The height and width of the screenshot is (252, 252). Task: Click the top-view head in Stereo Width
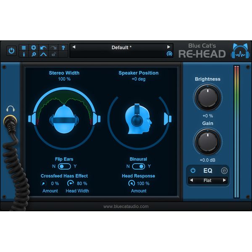64,119
